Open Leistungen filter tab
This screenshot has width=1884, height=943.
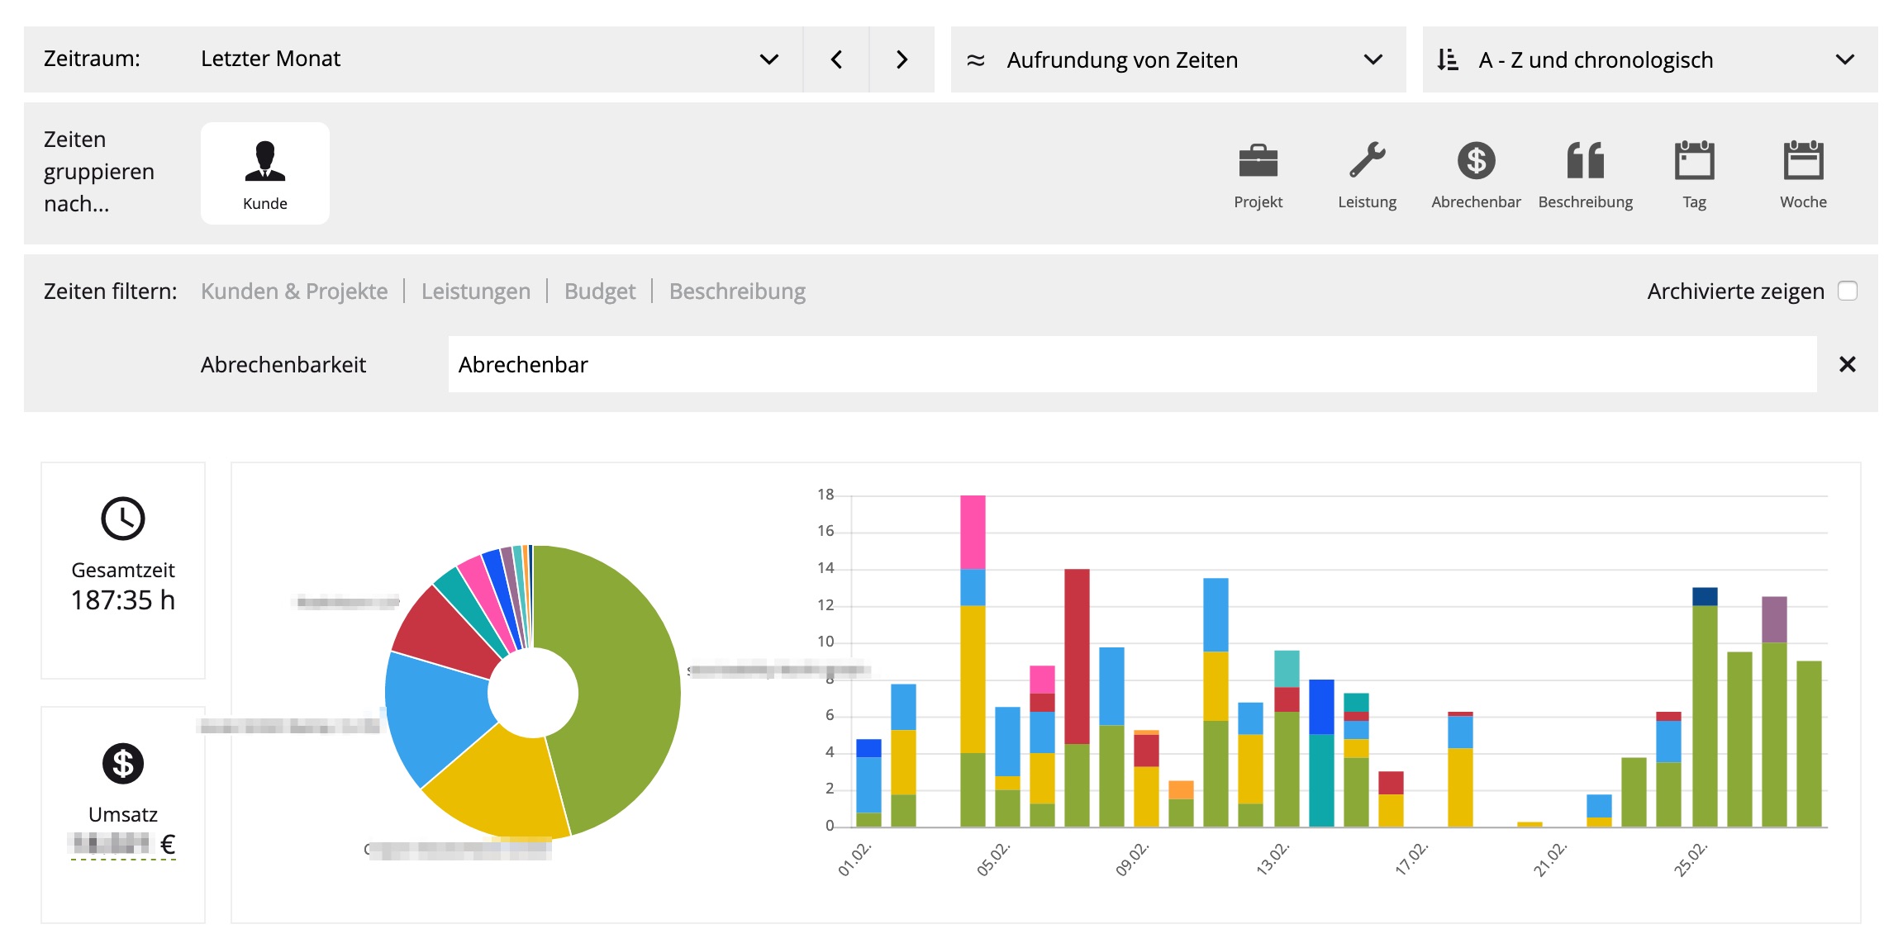[x=476, y=291]
